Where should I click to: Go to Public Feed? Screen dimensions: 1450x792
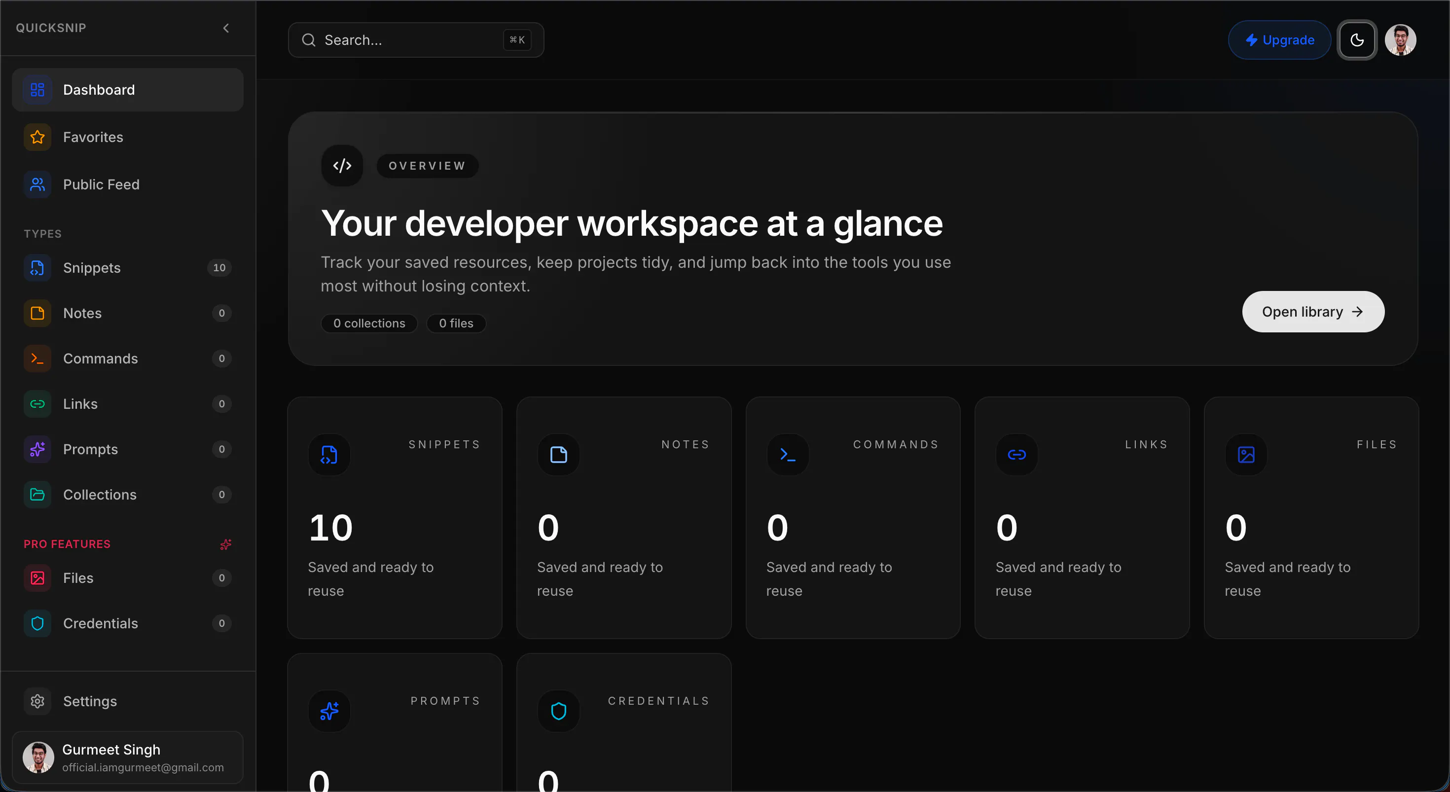[128, 184]
